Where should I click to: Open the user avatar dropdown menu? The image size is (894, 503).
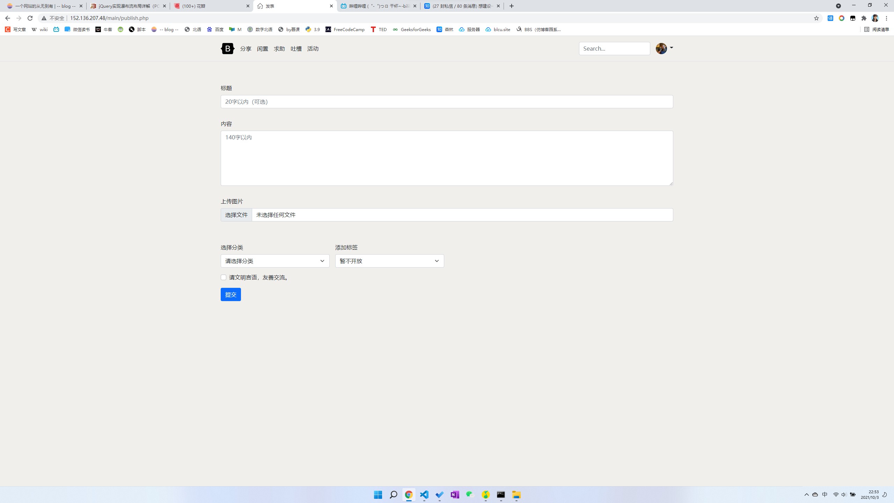click(664, 49)
